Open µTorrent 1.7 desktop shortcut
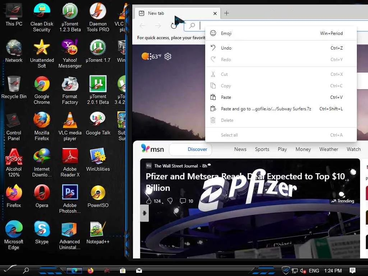The height and width of the screenshot is (276, 368). (98, 51)
